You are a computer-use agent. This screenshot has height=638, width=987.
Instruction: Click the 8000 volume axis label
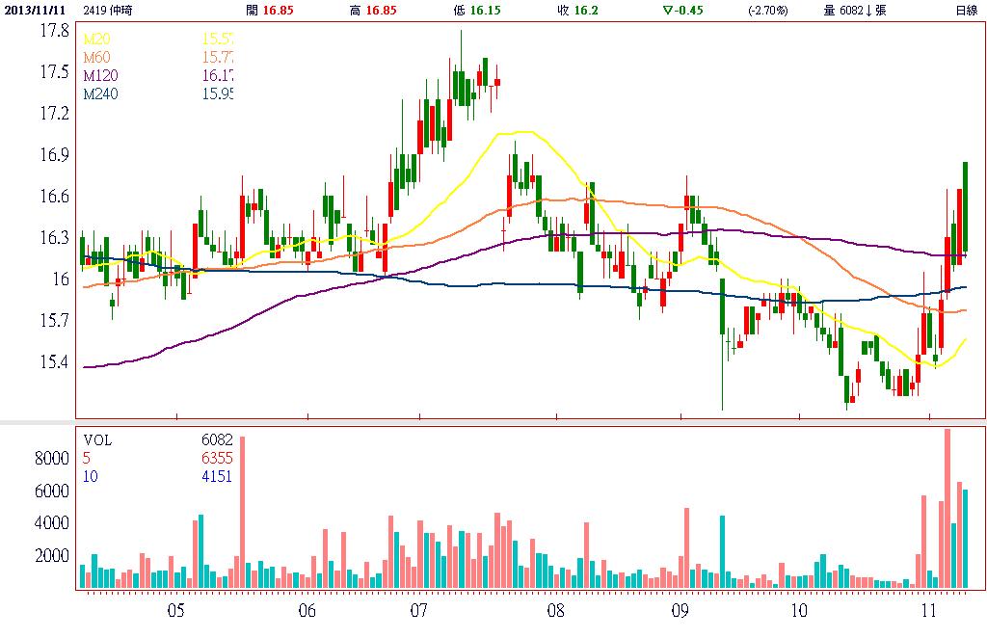coord(52,458)
